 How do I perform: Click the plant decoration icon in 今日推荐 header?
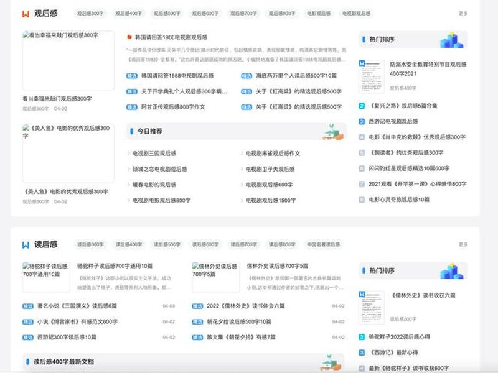(x=333, y=132)
